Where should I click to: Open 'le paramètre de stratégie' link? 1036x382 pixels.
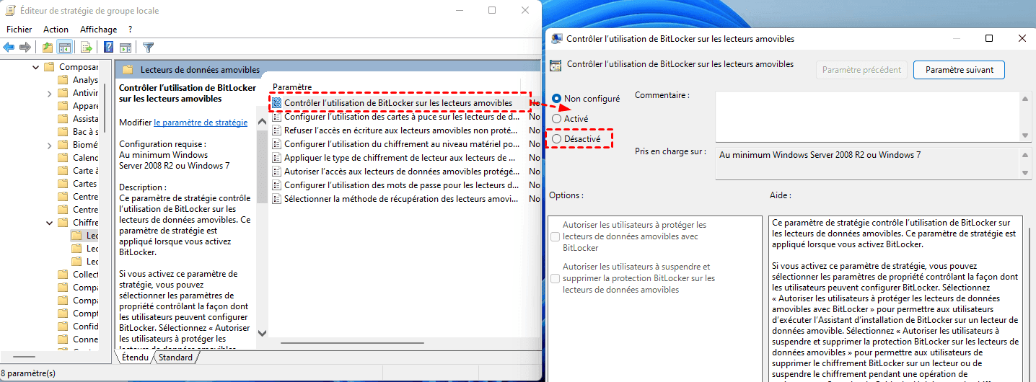201,123
